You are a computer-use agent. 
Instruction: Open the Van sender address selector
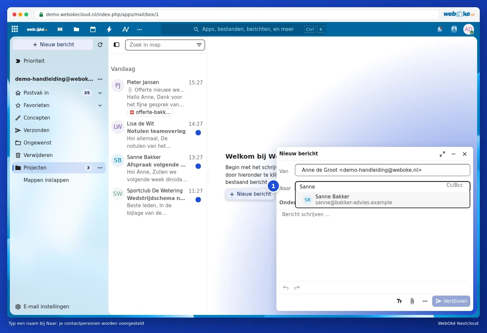point(382,170)
